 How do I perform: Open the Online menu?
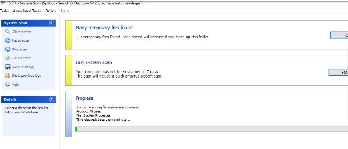(x=51, y=11)
